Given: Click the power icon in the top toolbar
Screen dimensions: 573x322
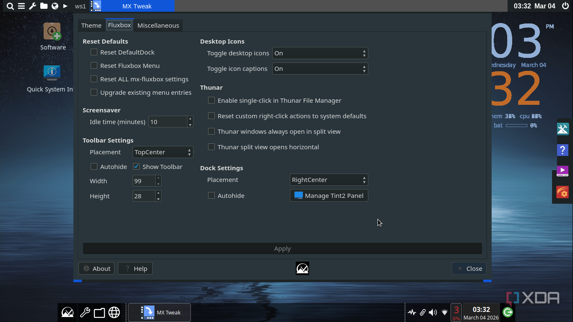Looking at the screenshot, I should click(565, 6).
